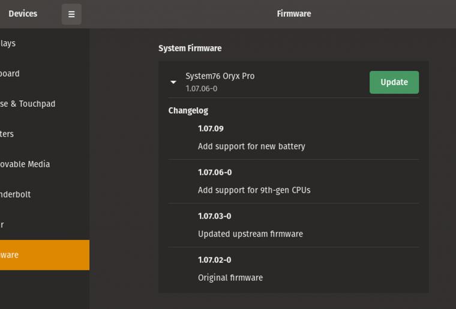Select Removable Media in the sidebar
This screenshot has height=309, width=456.
tap(25, 164)
